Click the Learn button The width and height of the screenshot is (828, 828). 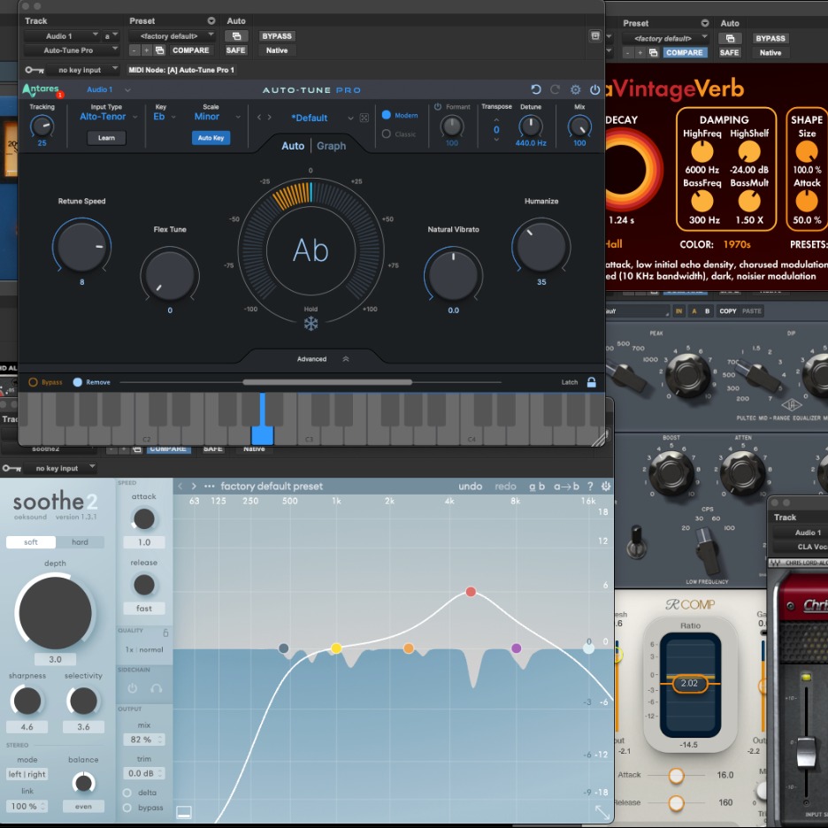106,138
